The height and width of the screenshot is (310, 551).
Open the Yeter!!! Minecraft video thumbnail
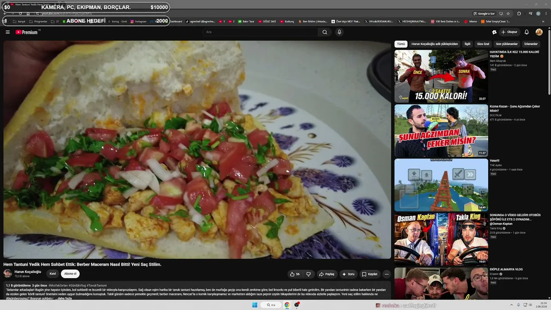coord(441,185)
